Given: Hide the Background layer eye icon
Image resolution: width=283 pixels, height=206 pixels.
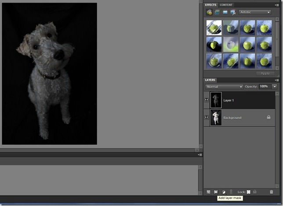Looking at the screenshot, I should (x=207, y=117).
